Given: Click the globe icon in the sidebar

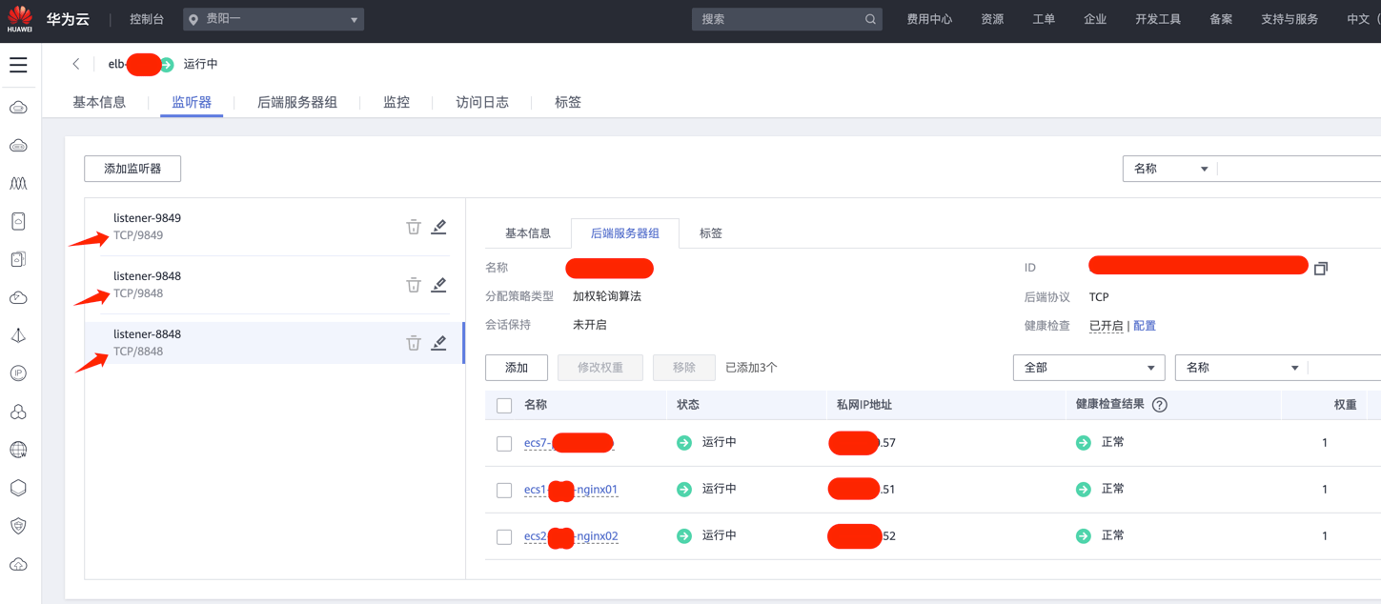Looking at the screenshot, I should (18, 450).
